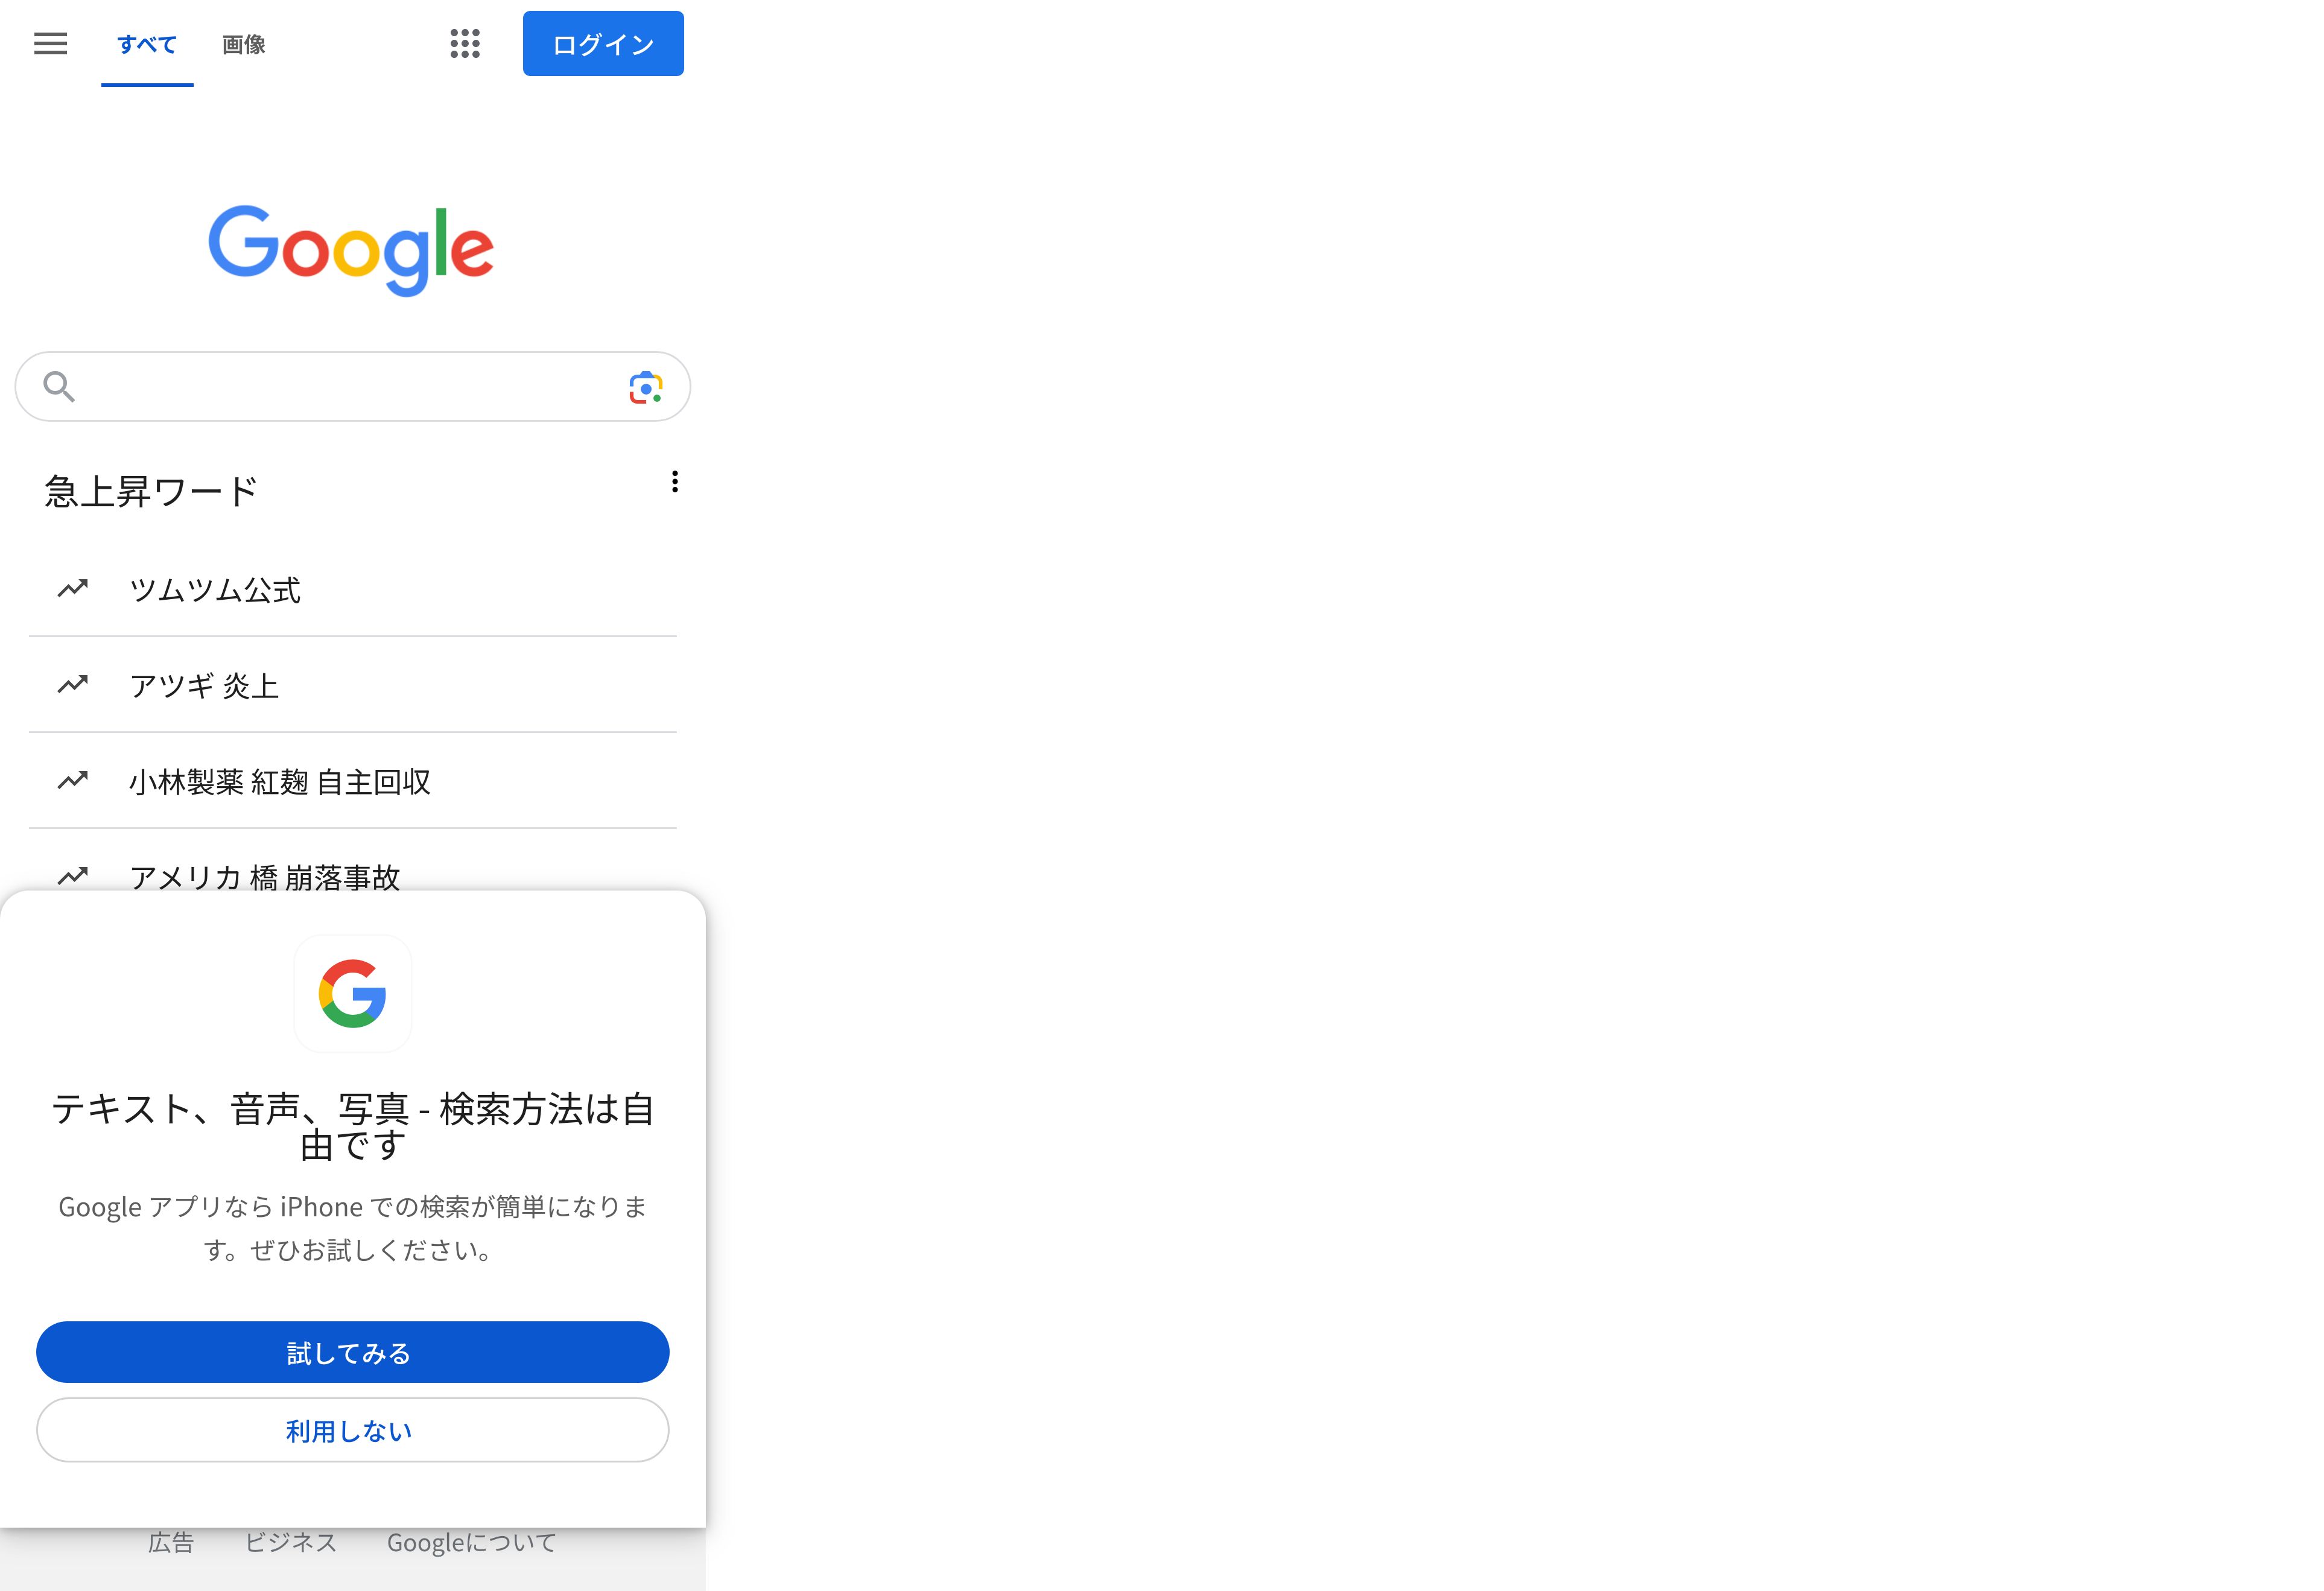Click the ログイン button
Image resolution: width=2324 pixels, height=1591 pixels.
pyautogui.click(x=603, y=43)
